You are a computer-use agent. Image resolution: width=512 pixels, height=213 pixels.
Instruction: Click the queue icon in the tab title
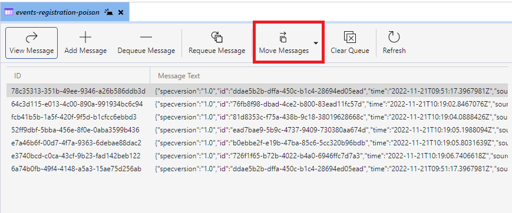coord(9,12)
